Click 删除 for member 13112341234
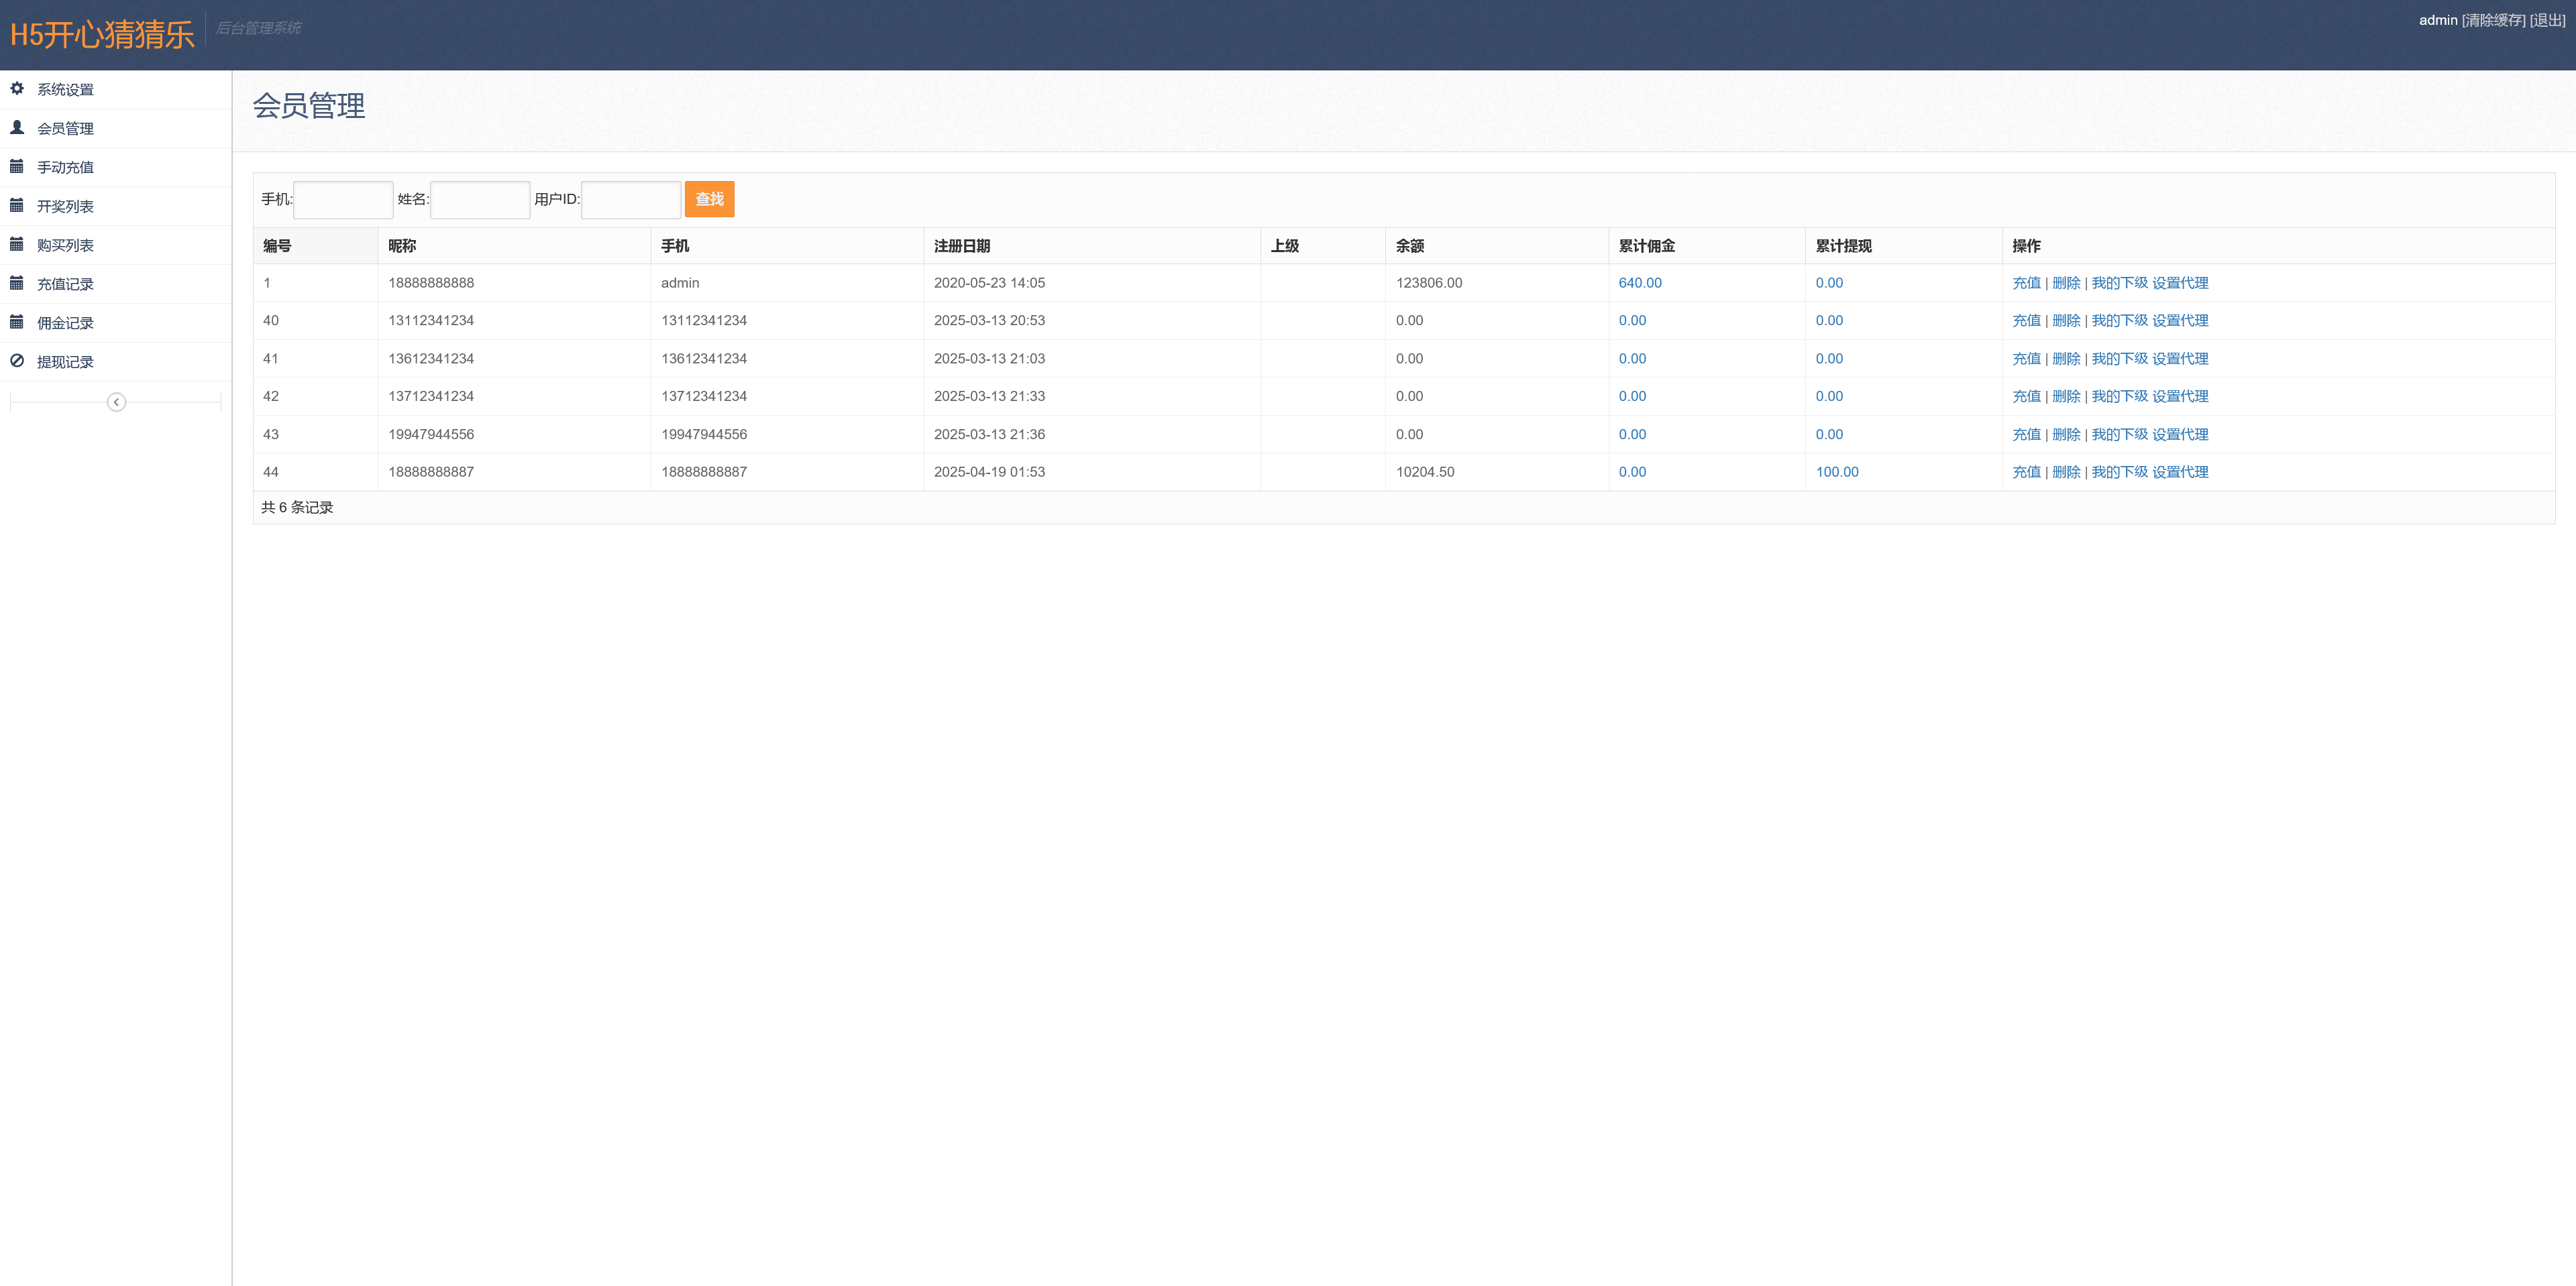 [2065, 320]
